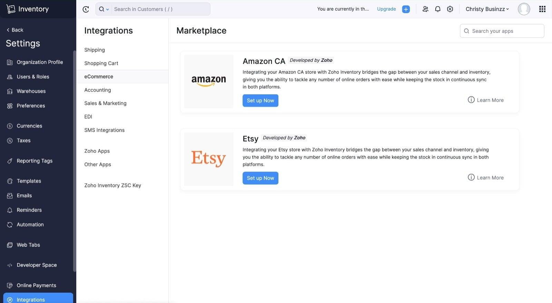The image size is (552, 303).
Task: Click the Upgrade link
Action: click(386, 9)
